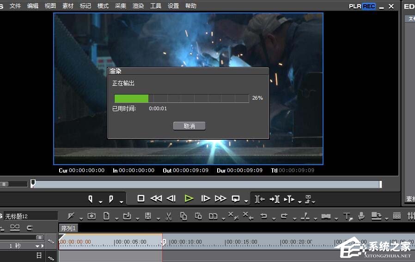Image resolution: width=415 pixels, height=262 pixels.
Task: Expand the Set Out point dropdown arrow
Action: click(x=121, y=202)
